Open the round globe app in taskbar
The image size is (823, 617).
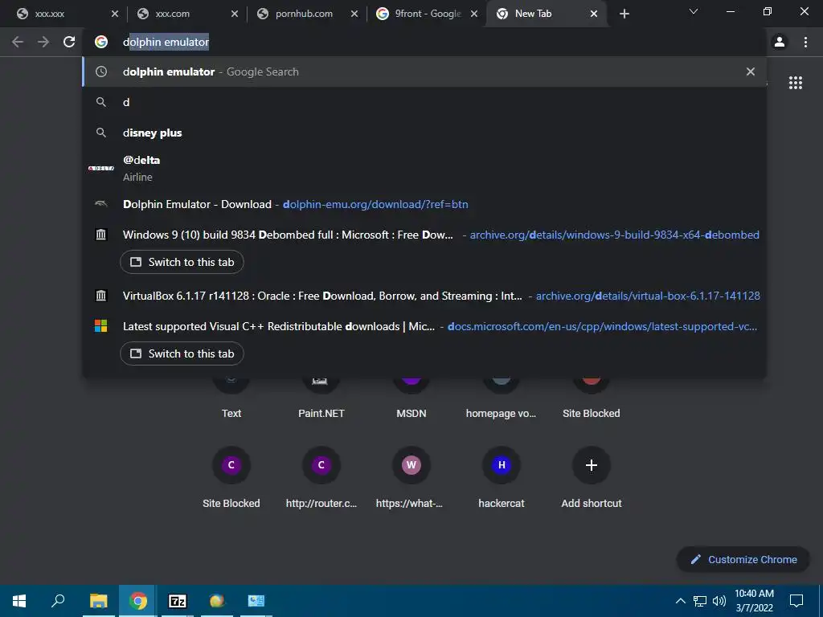point(217,601)
